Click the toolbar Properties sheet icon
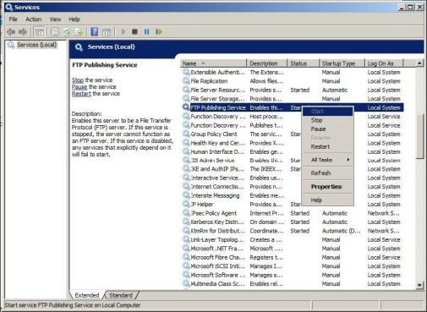Image resolution: width=427 pixels, height=312 pixels. click(x=55, y=32)
